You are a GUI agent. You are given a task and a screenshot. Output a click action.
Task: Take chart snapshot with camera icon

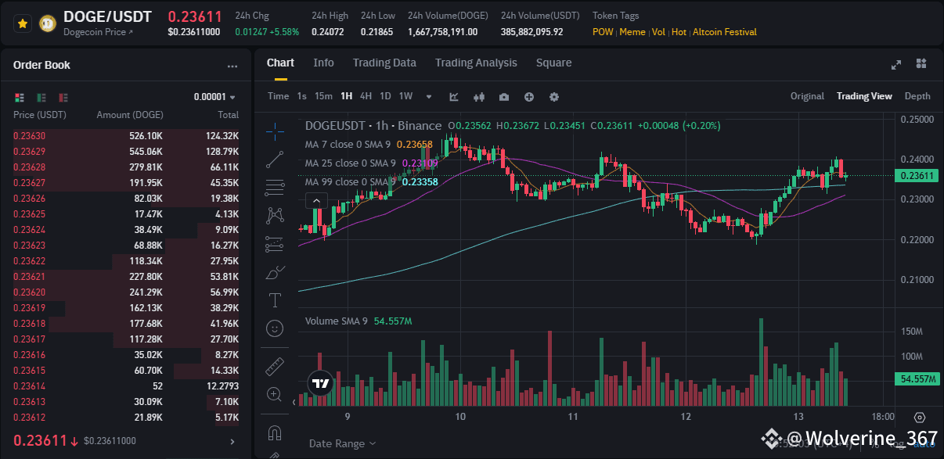[x=504, y=97]
